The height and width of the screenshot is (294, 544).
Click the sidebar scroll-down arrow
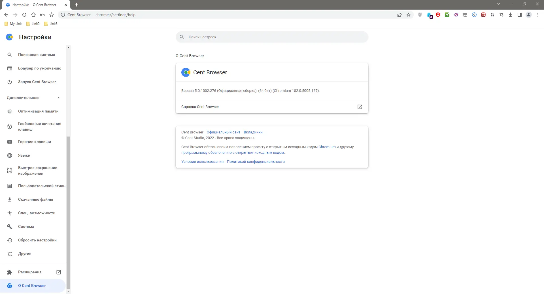coord(68,291)
